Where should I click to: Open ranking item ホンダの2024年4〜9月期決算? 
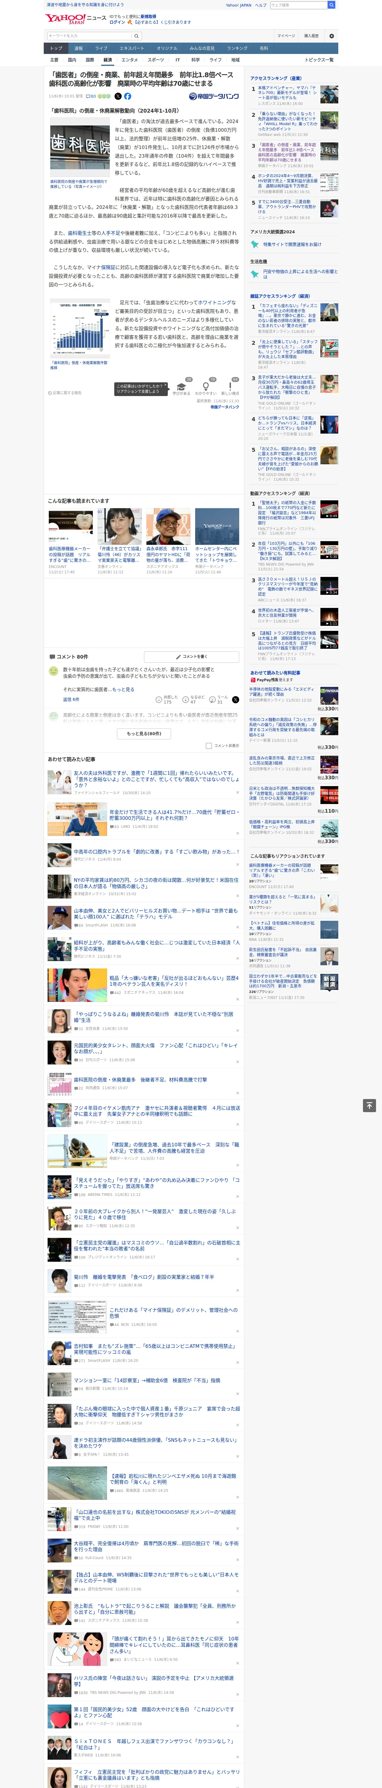point(288,181)
